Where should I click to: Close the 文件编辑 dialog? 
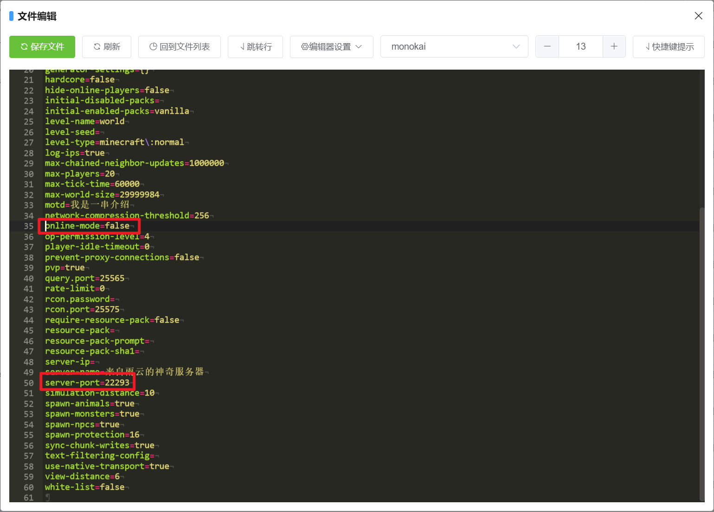coord(698,16)
